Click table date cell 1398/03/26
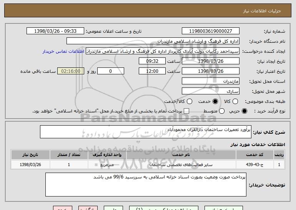Viewport: 296px width, 210px height. pos(30,165)
